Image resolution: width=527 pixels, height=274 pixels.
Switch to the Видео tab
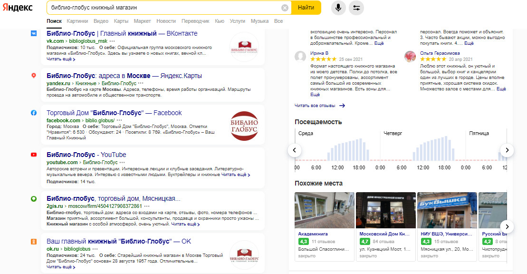[x=101, y=21]
